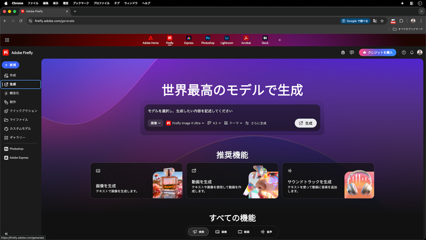The image size is (426, 240).
Task: Select the 音声 tab in bottom filter bar
Action: (266, 232)
